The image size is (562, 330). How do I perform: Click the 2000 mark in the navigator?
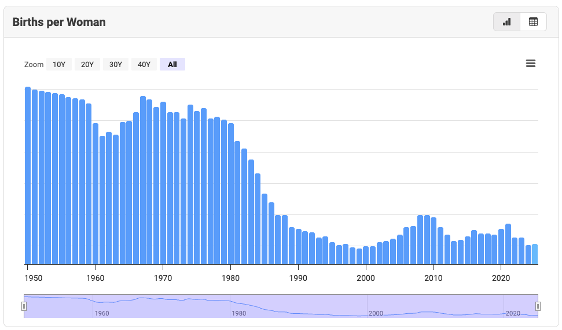[x=376, y=314]
